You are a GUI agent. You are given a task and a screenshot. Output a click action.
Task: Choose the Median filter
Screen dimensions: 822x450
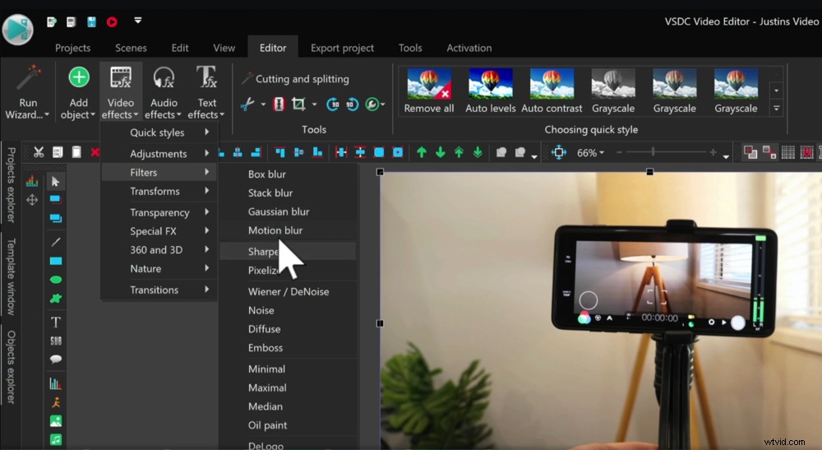[x=288, y=406]
